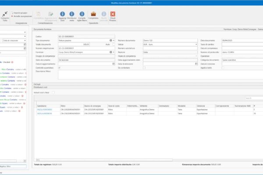This screenshot has height=175, width=263.
Task: Click the Modalità column header
Action: pos(186,106)
